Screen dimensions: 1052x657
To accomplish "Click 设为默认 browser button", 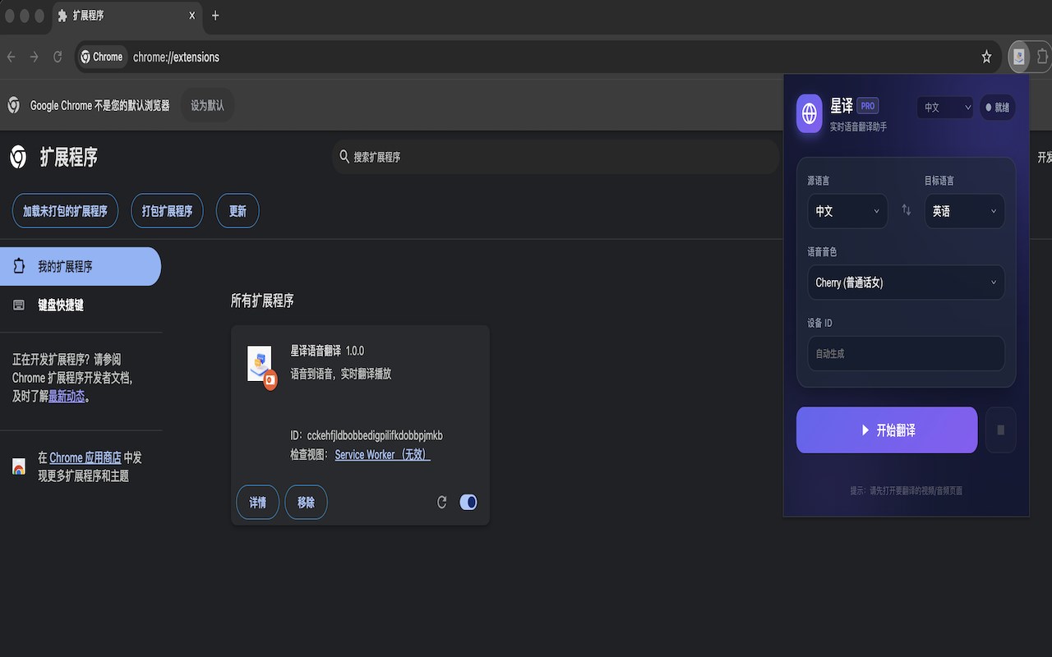I will pos(207,105).
